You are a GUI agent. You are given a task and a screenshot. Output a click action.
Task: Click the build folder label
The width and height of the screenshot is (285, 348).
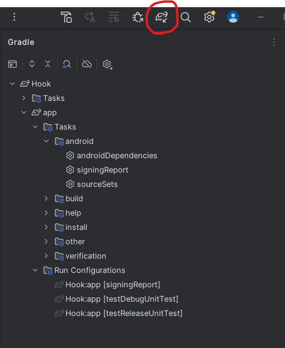click(74, 199)
